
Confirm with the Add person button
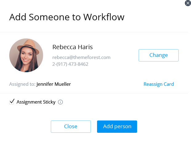click(x=117, y=126)
